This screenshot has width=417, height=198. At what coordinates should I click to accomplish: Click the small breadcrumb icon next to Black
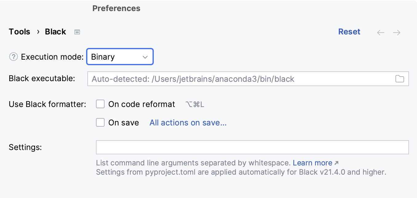(77, 32)
